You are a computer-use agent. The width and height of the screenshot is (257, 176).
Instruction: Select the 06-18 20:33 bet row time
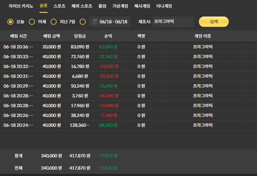pos(18,57)
